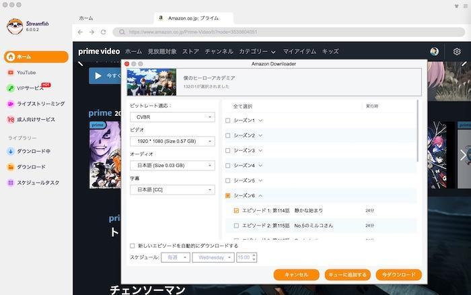
Task: Click 今ダウンロード button
Action: pos(398,275)
